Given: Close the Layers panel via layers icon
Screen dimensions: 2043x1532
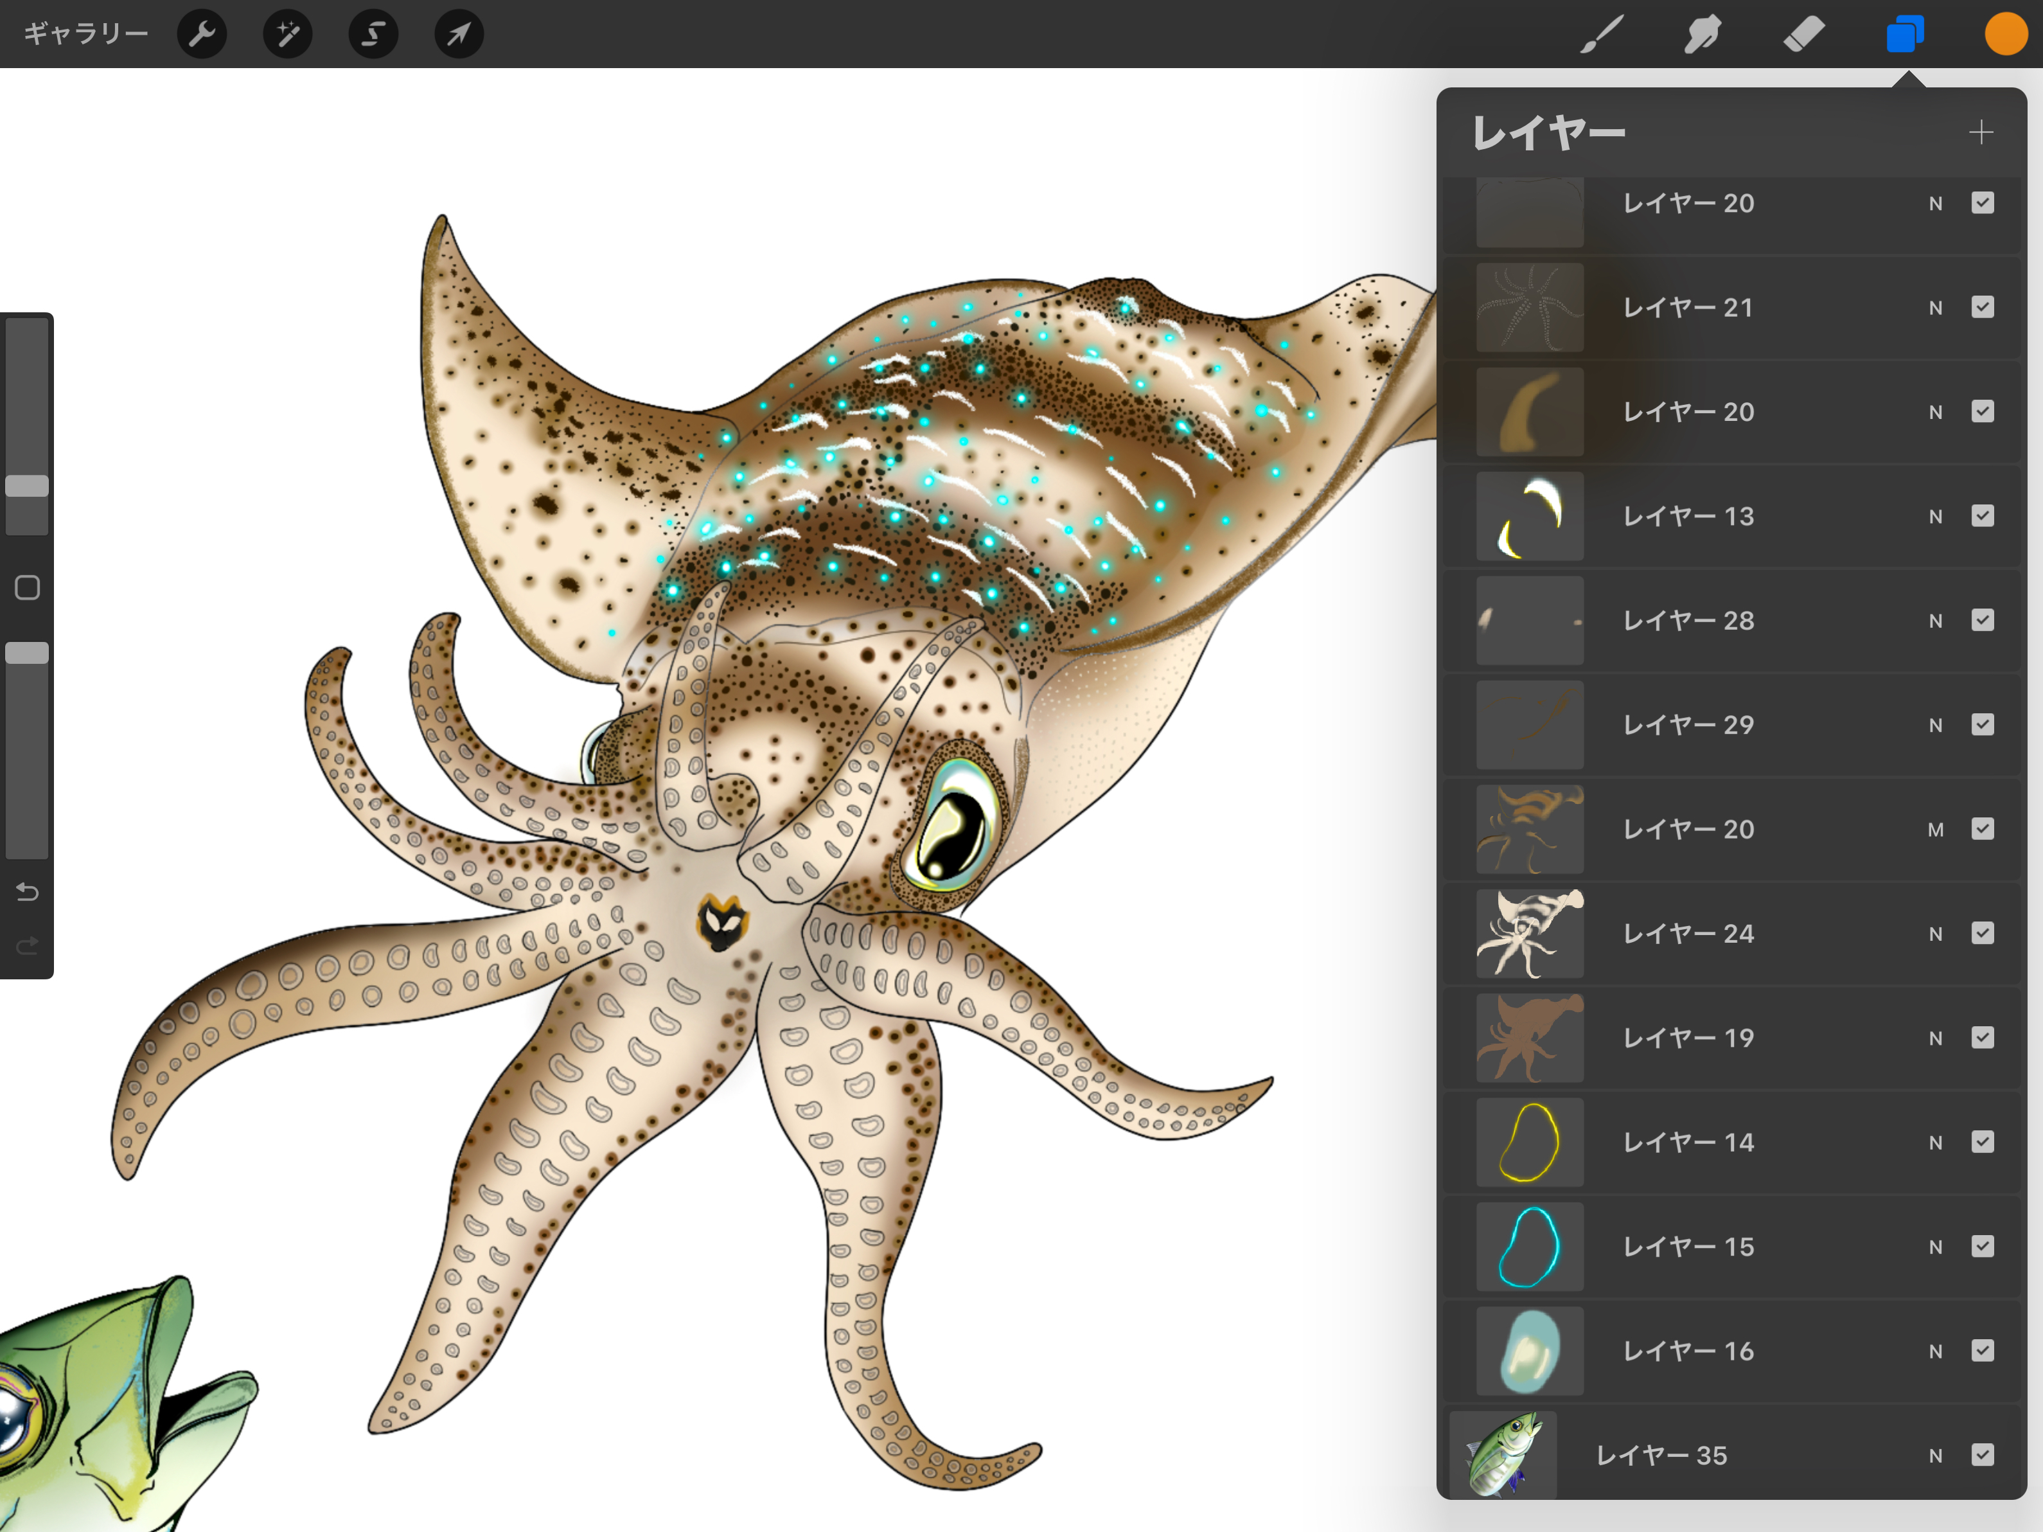Looking at the screenshot, I should [x=1904, y=34].
